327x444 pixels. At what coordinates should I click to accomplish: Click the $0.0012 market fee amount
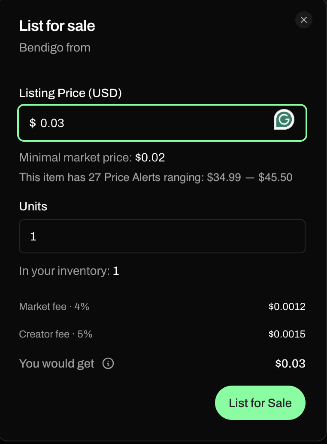click(287, 307)
